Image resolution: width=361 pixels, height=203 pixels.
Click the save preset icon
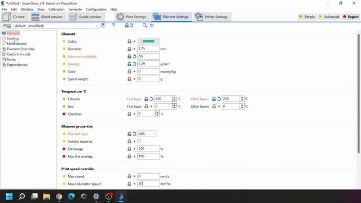(103, 25)
